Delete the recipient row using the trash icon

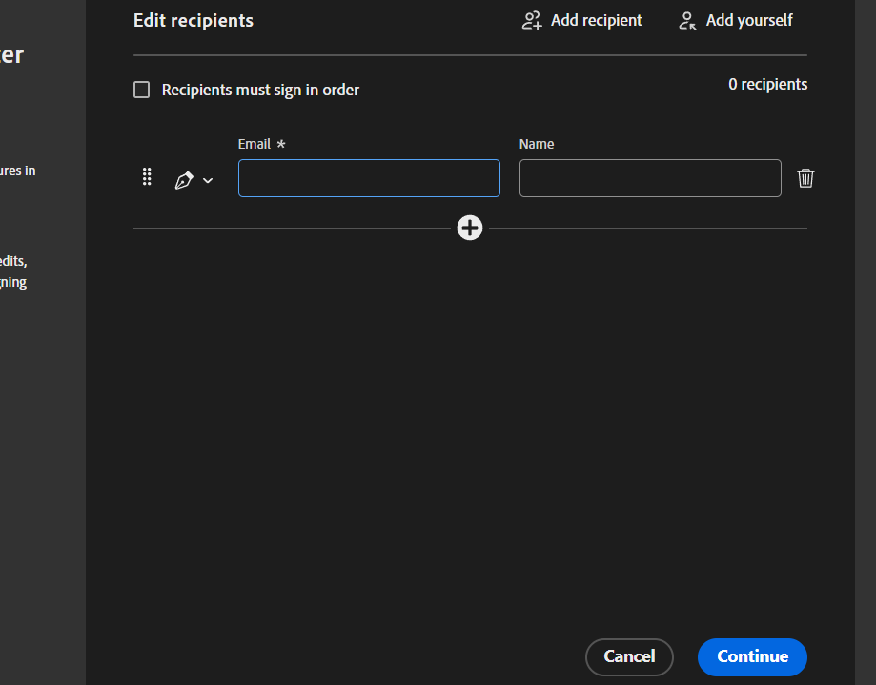805,178
